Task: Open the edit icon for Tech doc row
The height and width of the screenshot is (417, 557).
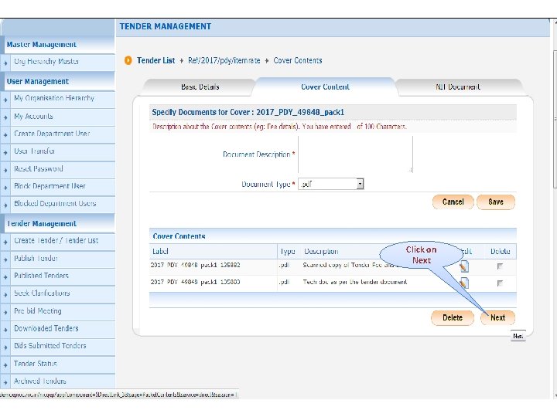Action: (x=464, y=283)
